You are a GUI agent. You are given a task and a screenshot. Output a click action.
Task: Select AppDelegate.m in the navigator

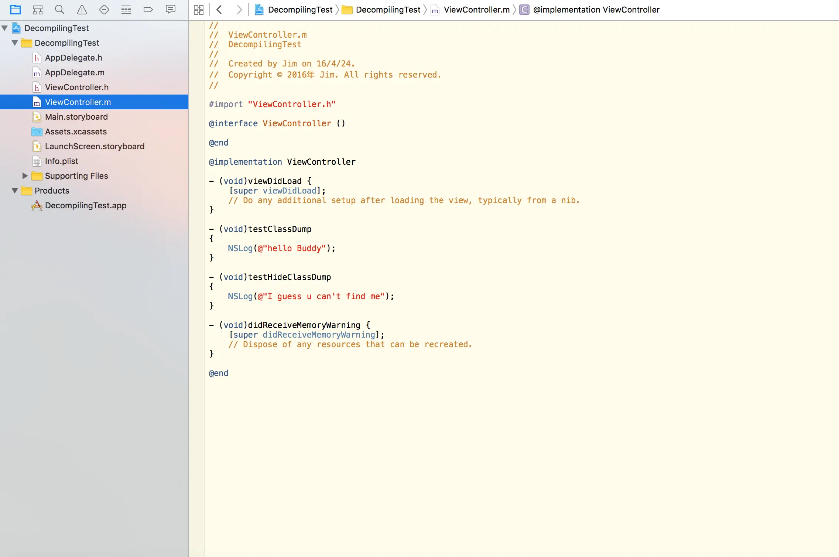tap(75, 72)
